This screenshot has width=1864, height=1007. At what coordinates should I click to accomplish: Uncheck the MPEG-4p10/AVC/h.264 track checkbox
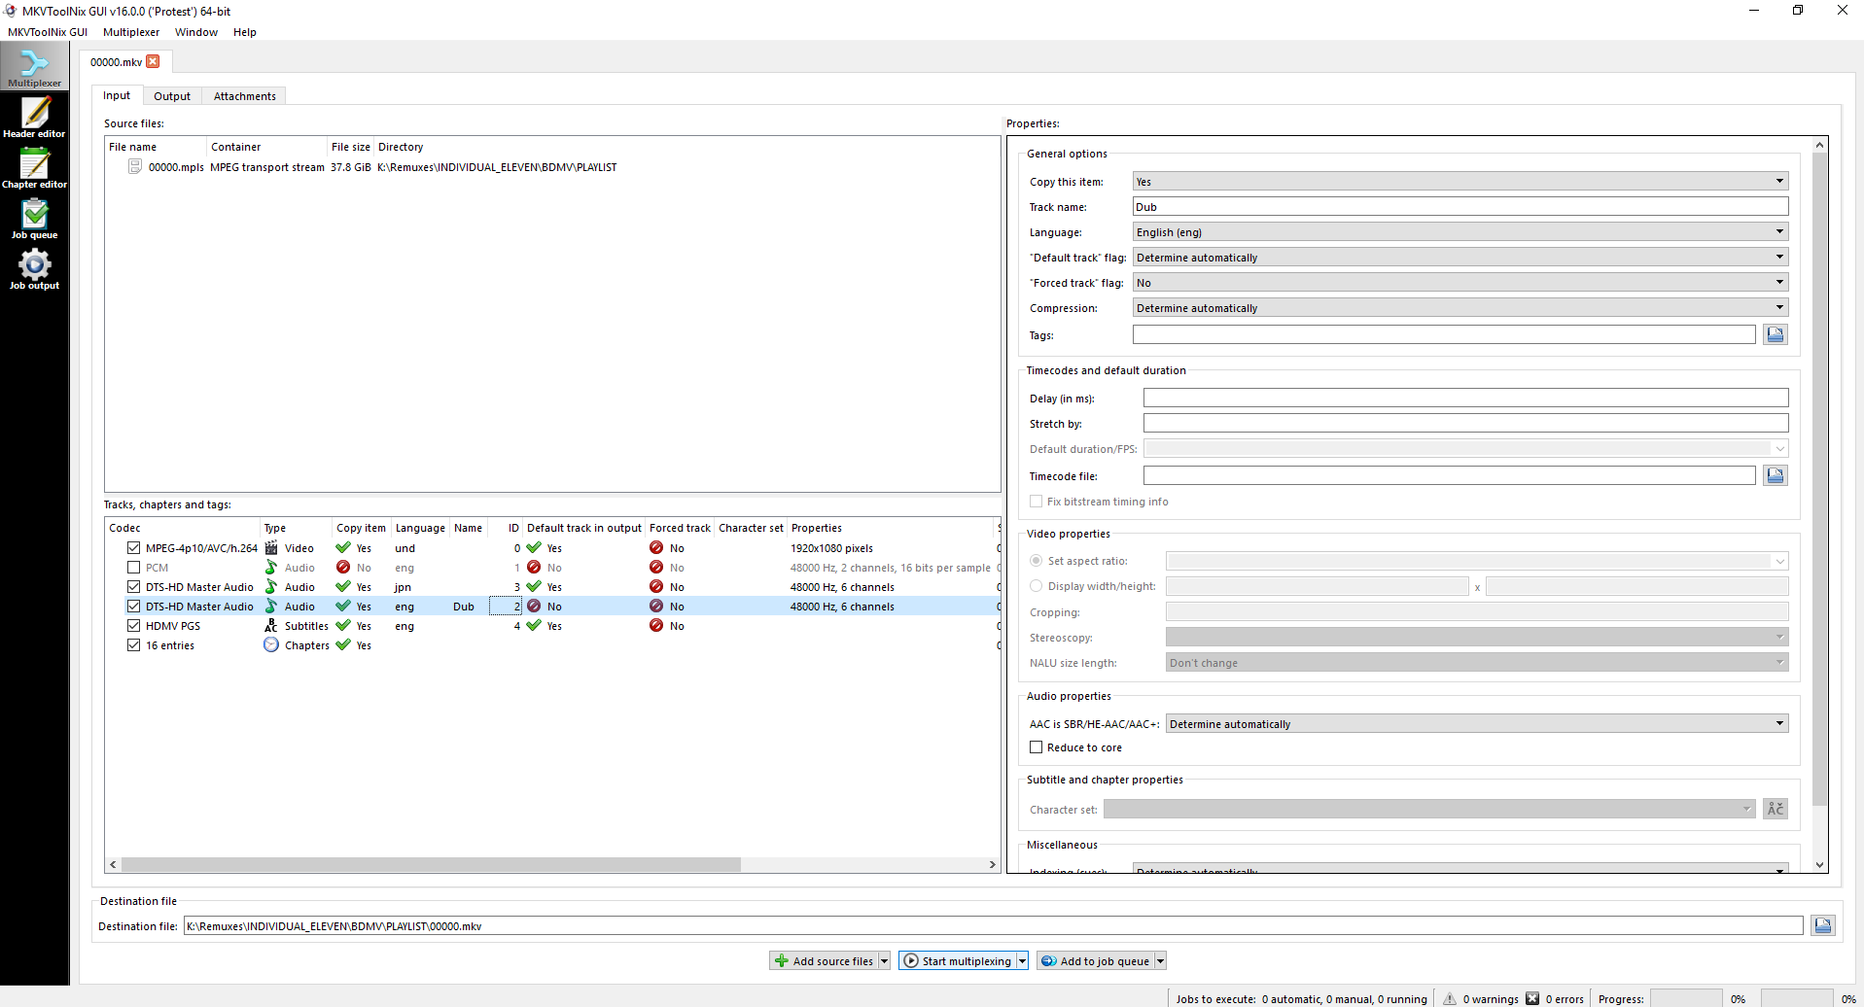pos(134,548)
